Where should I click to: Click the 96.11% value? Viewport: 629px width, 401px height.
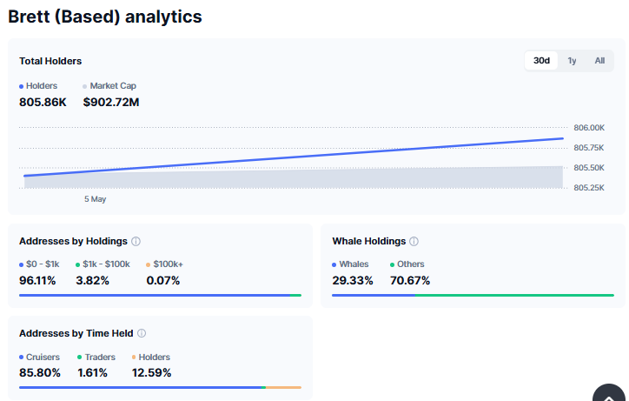coord(37,280)
